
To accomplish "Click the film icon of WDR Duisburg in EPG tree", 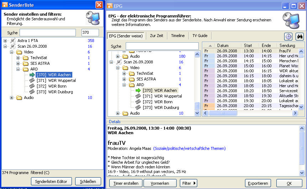I will coord(138,107).
